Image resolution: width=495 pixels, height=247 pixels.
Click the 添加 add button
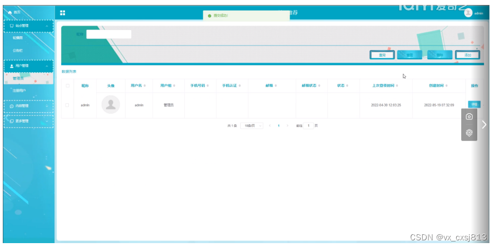(x=468, y=55)
